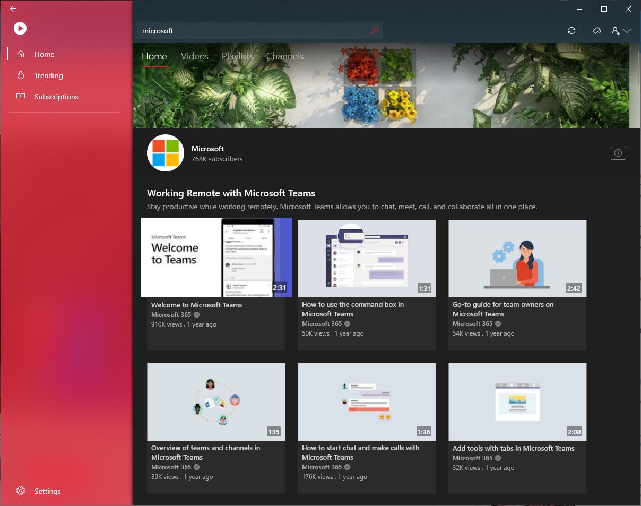Click the app play logo icon
Viewport: 641px width, 506px height.
(20, 28)
